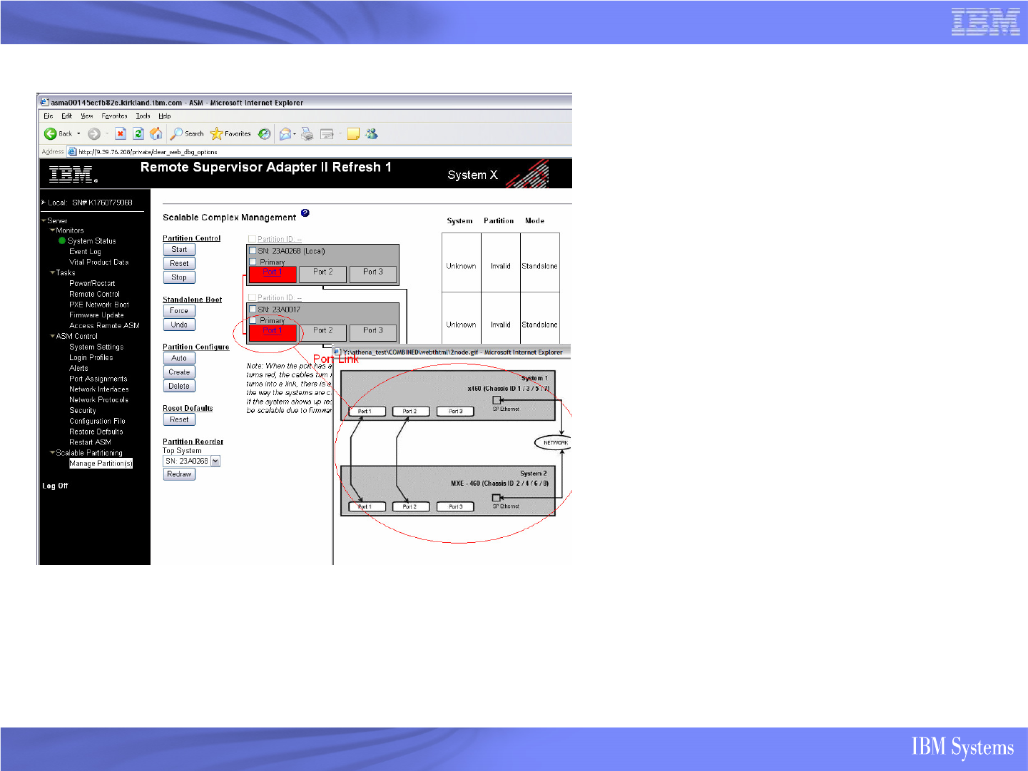Select Firmware Update in the sidebar
The height and width of the screenshot is (771, 1028).
click(x=96, y=315)
